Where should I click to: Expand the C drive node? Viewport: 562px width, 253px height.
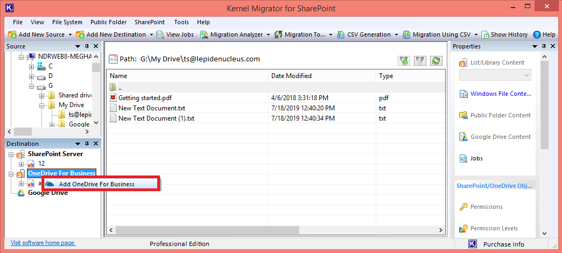(32, 67)
